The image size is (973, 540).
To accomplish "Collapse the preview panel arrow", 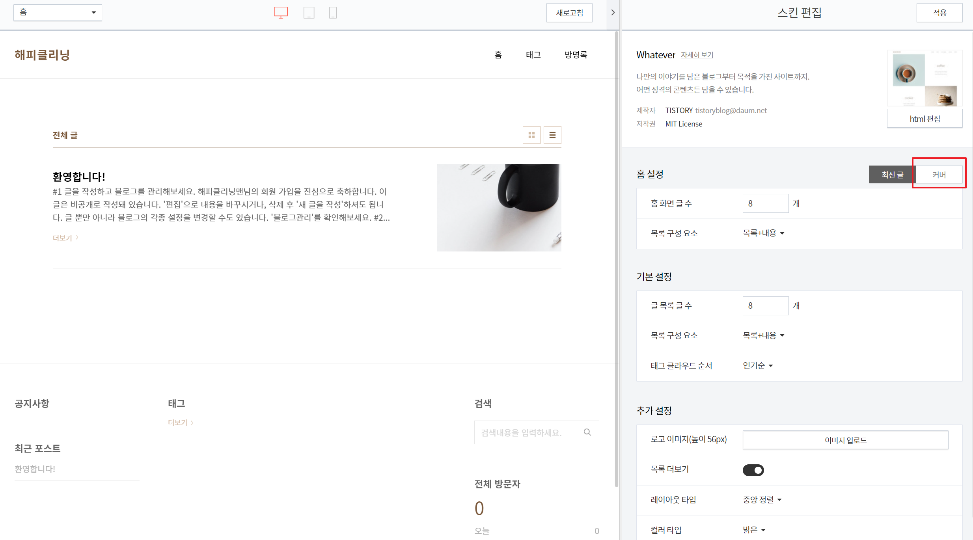I will [613, 13].
